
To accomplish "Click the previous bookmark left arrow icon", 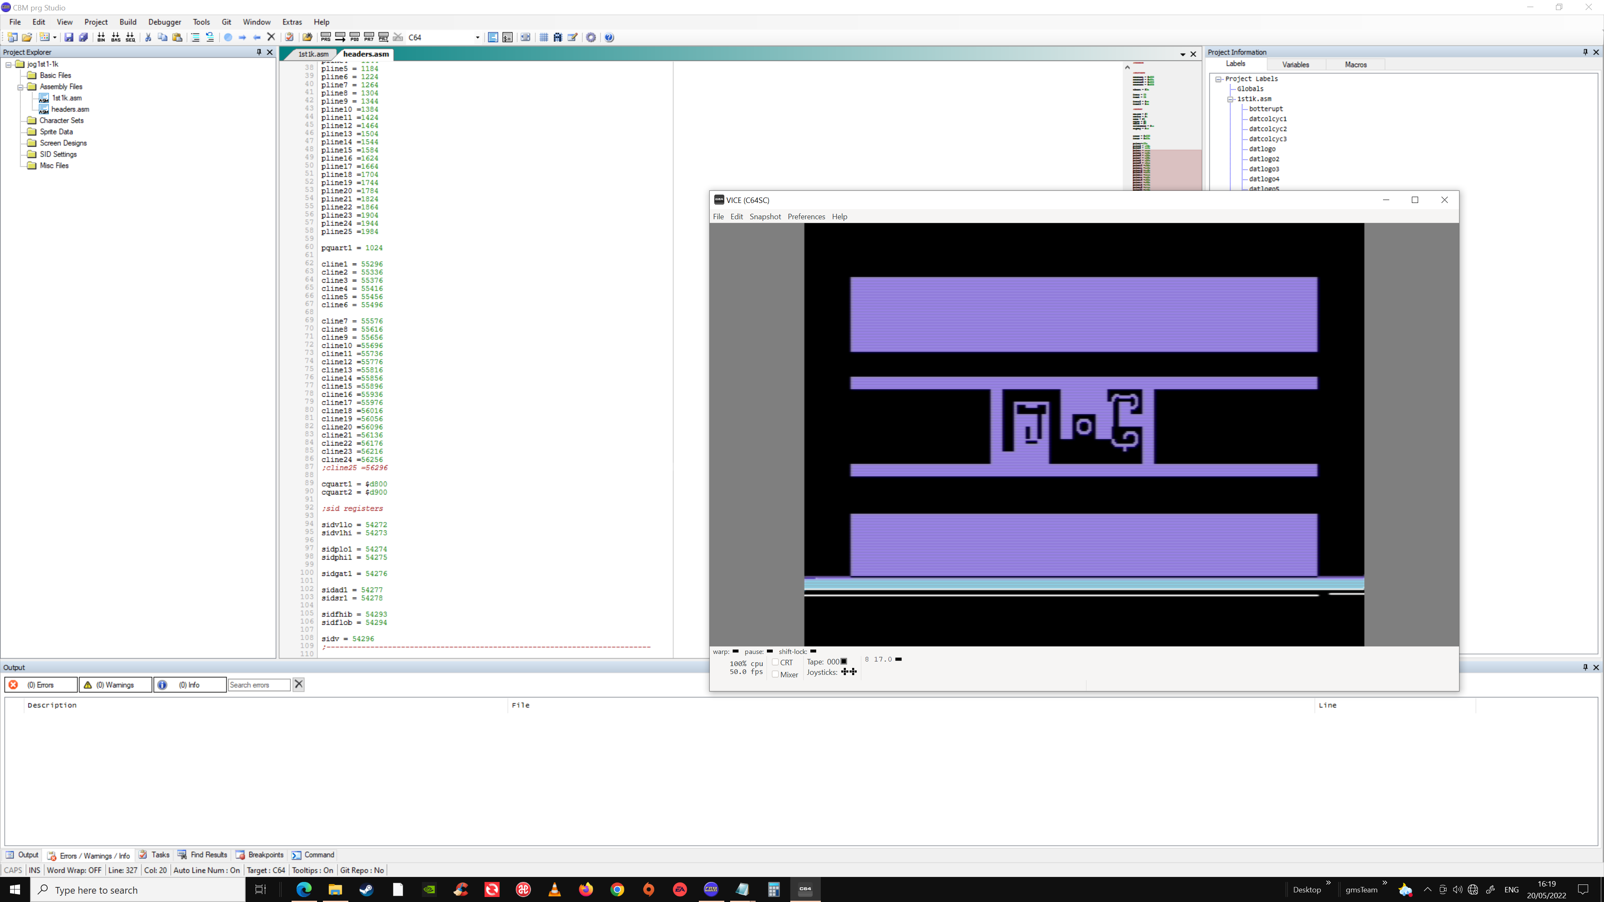I will click(x=256, y=37).
